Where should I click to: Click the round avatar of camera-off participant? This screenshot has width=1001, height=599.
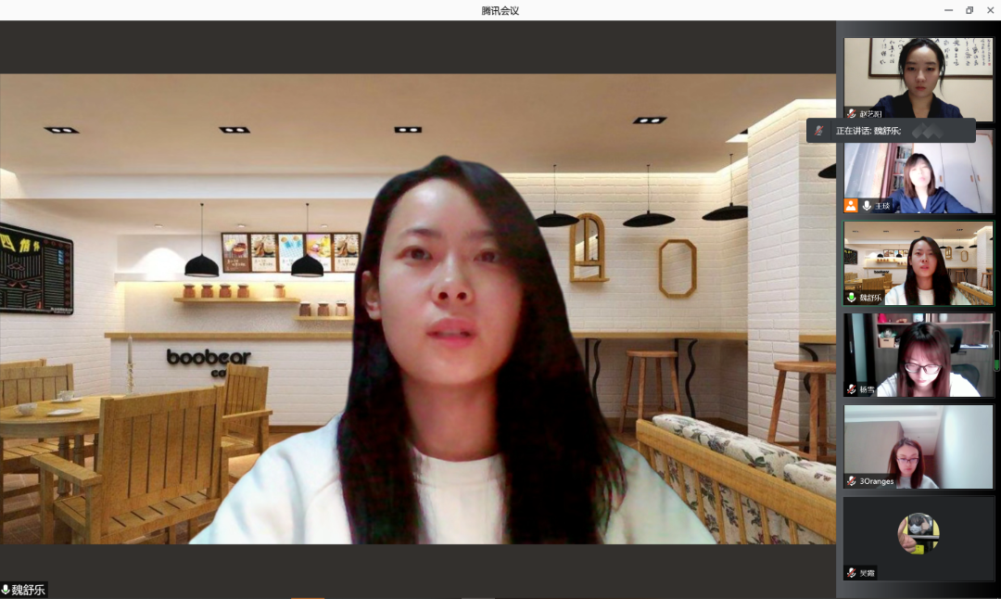tap(918, 533)
